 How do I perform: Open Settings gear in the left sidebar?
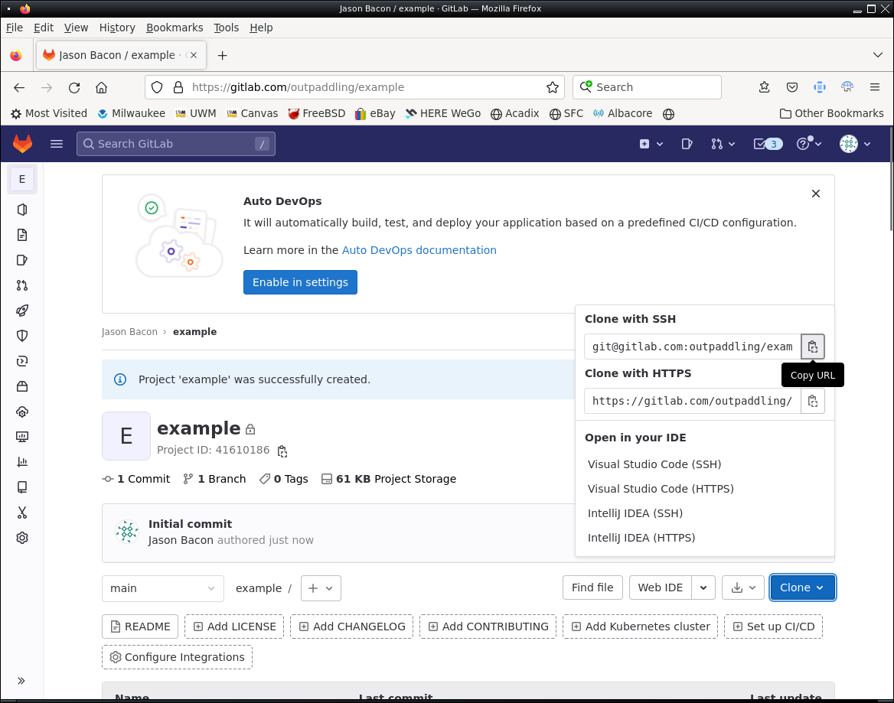pos(22,538)
